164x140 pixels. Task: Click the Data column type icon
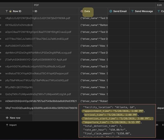[82, 11]
